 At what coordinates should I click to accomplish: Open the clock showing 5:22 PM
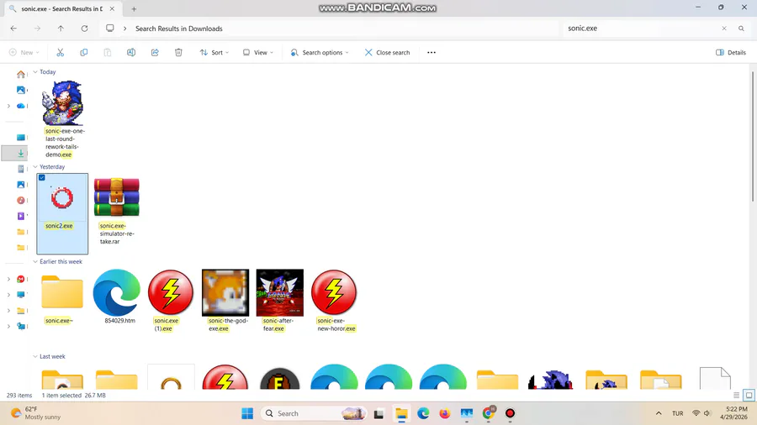733,413
